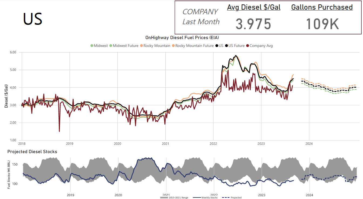Viewport: 363px width, 199px height.
Task: Click the Midwest legend marker
Action: click(x=92, y=46)
